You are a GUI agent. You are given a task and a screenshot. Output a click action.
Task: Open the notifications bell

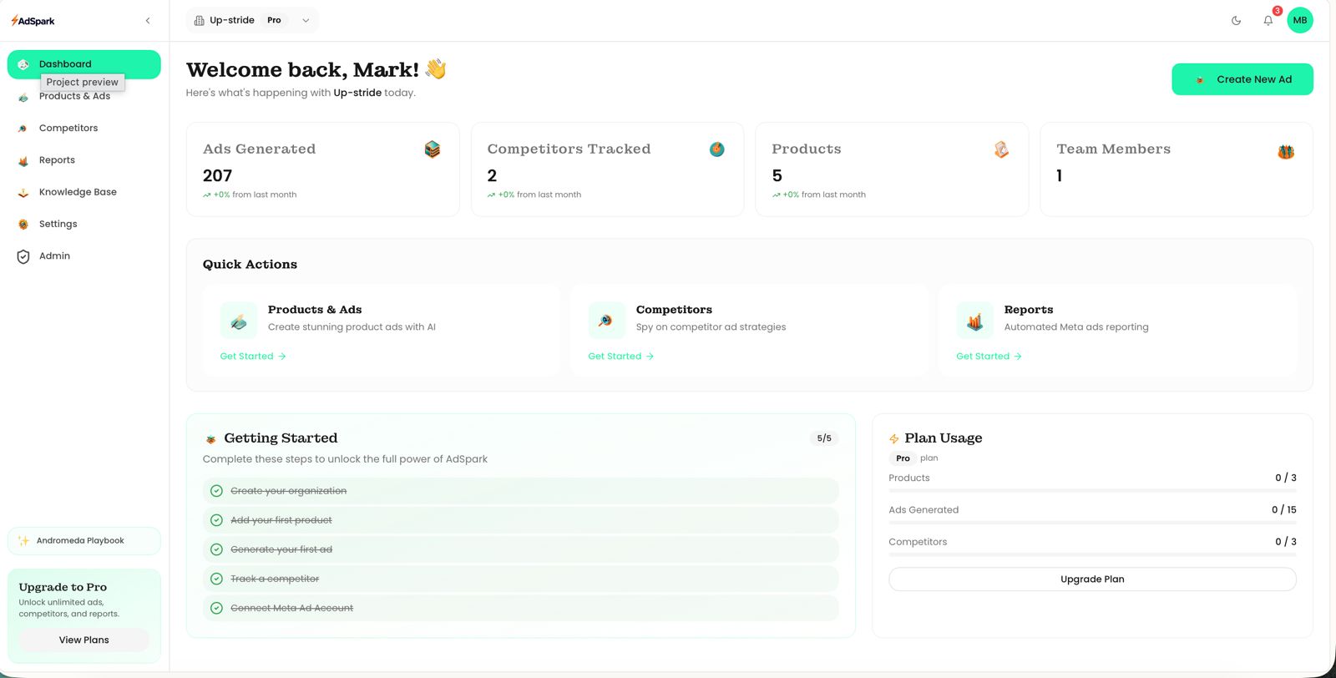click(1268, 21)
